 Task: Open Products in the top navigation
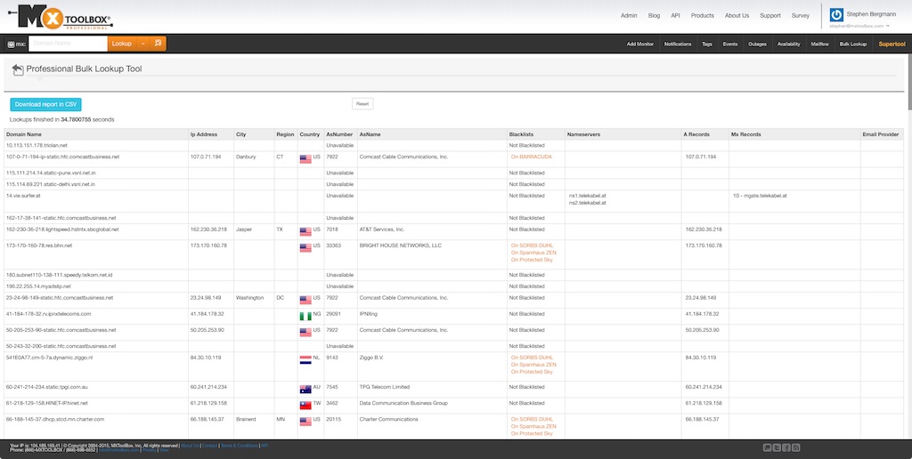[702, 16]
